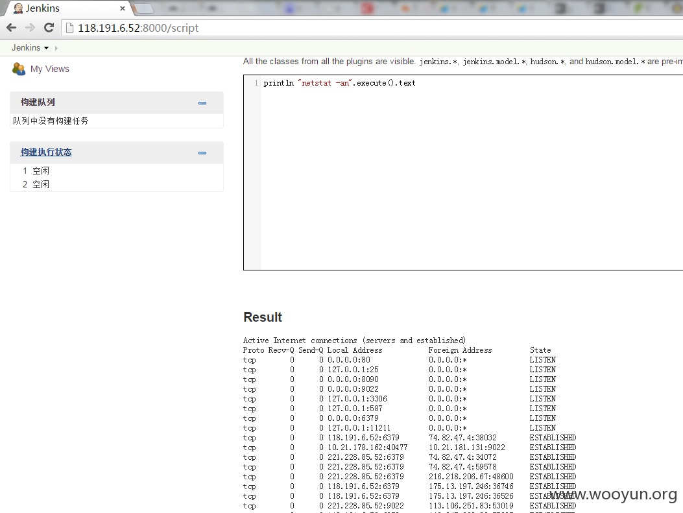Click line number 1 in editor gutter

coord(256,83)
